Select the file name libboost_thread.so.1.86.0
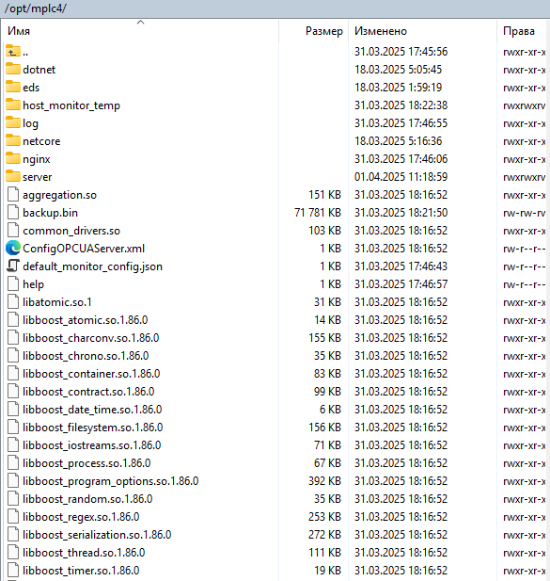 click(x=84, y=553)
